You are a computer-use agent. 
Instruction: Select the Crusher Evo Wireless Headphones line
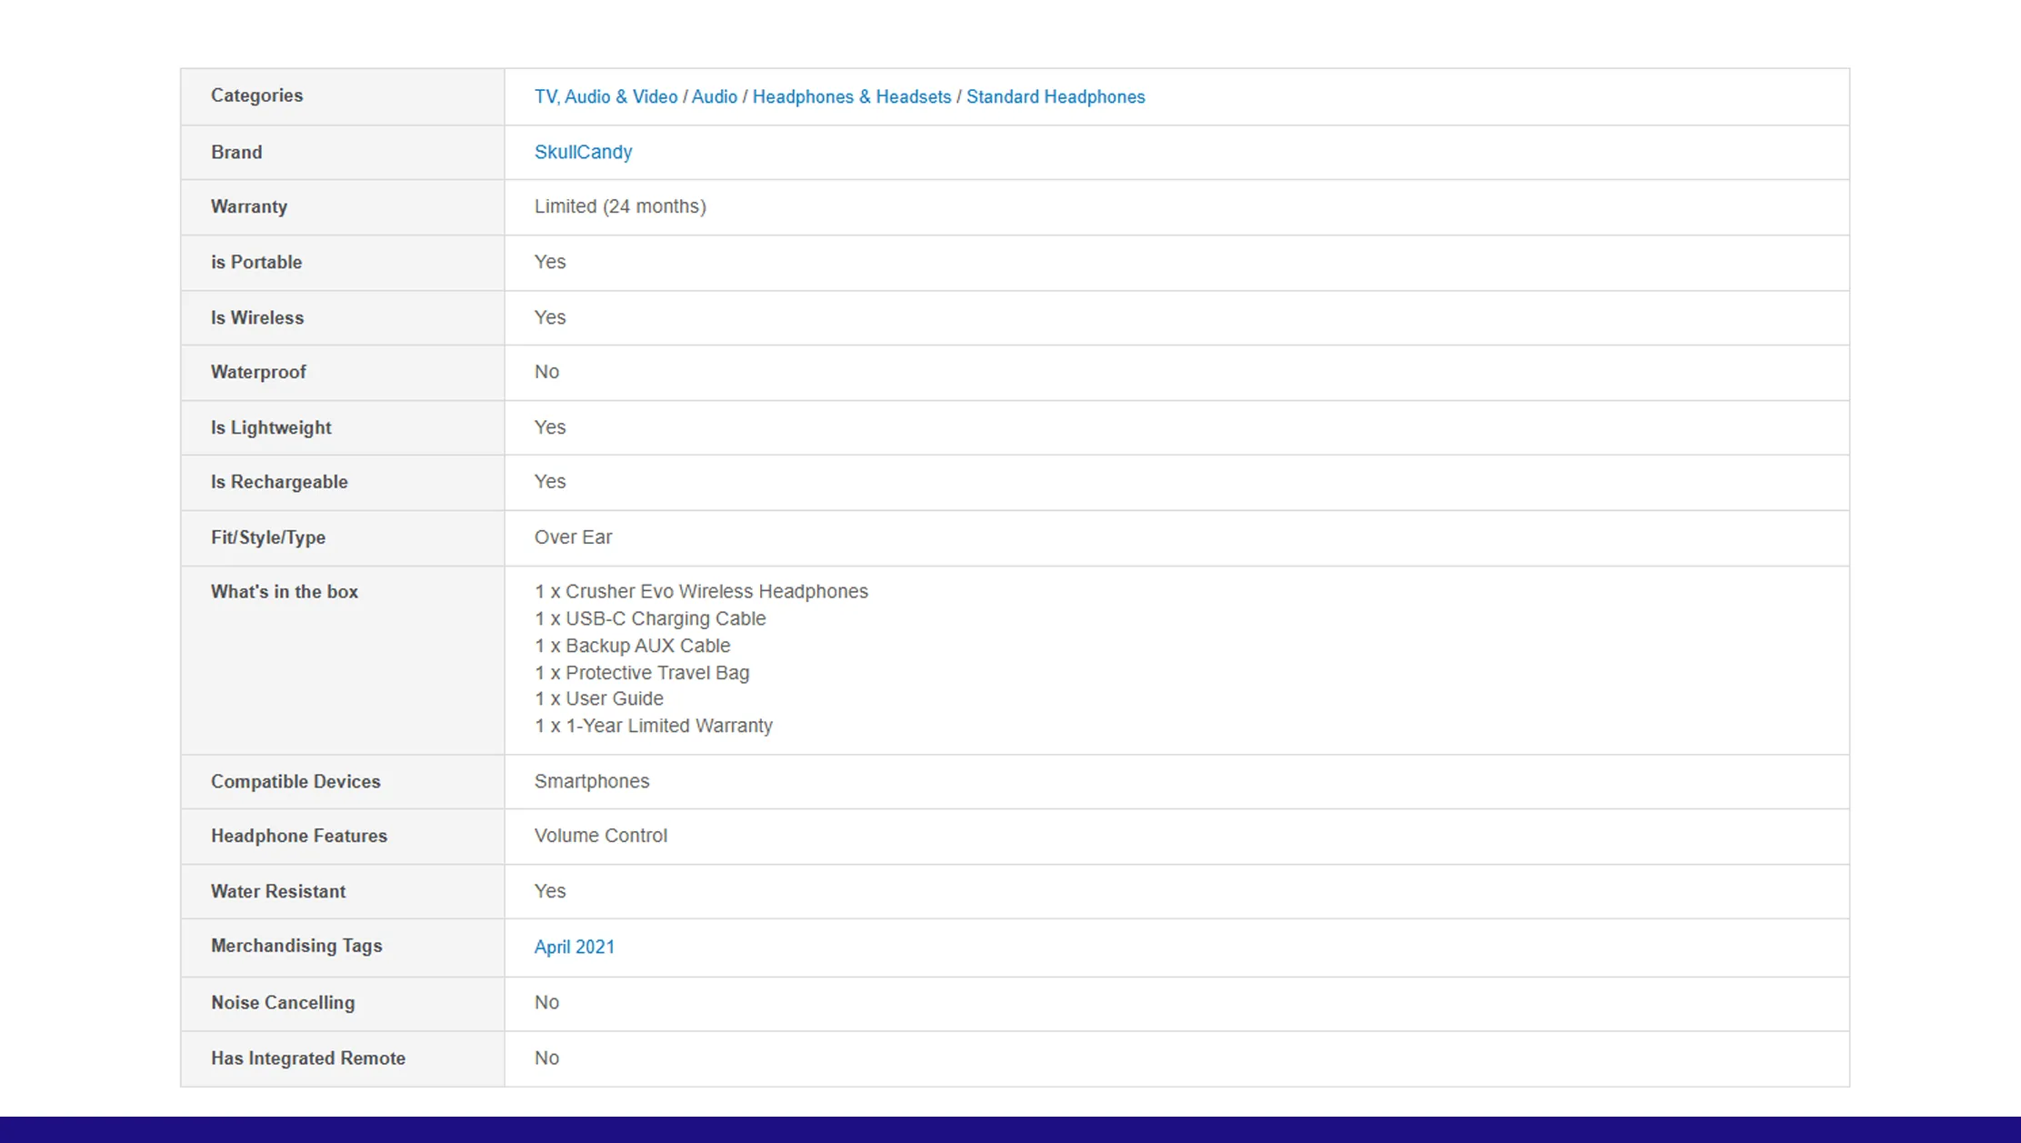(x=701, y=591)
